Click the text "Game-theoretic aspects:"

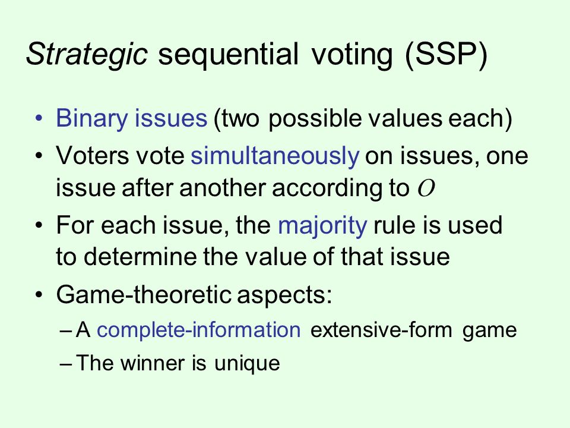click(194, 294)
